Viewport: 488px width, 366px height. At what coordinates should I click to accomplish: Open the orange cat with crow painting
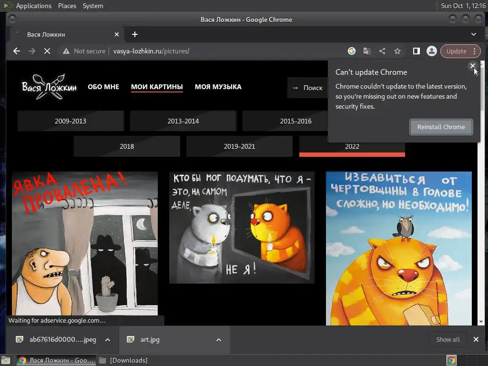[x=399, y=248]
